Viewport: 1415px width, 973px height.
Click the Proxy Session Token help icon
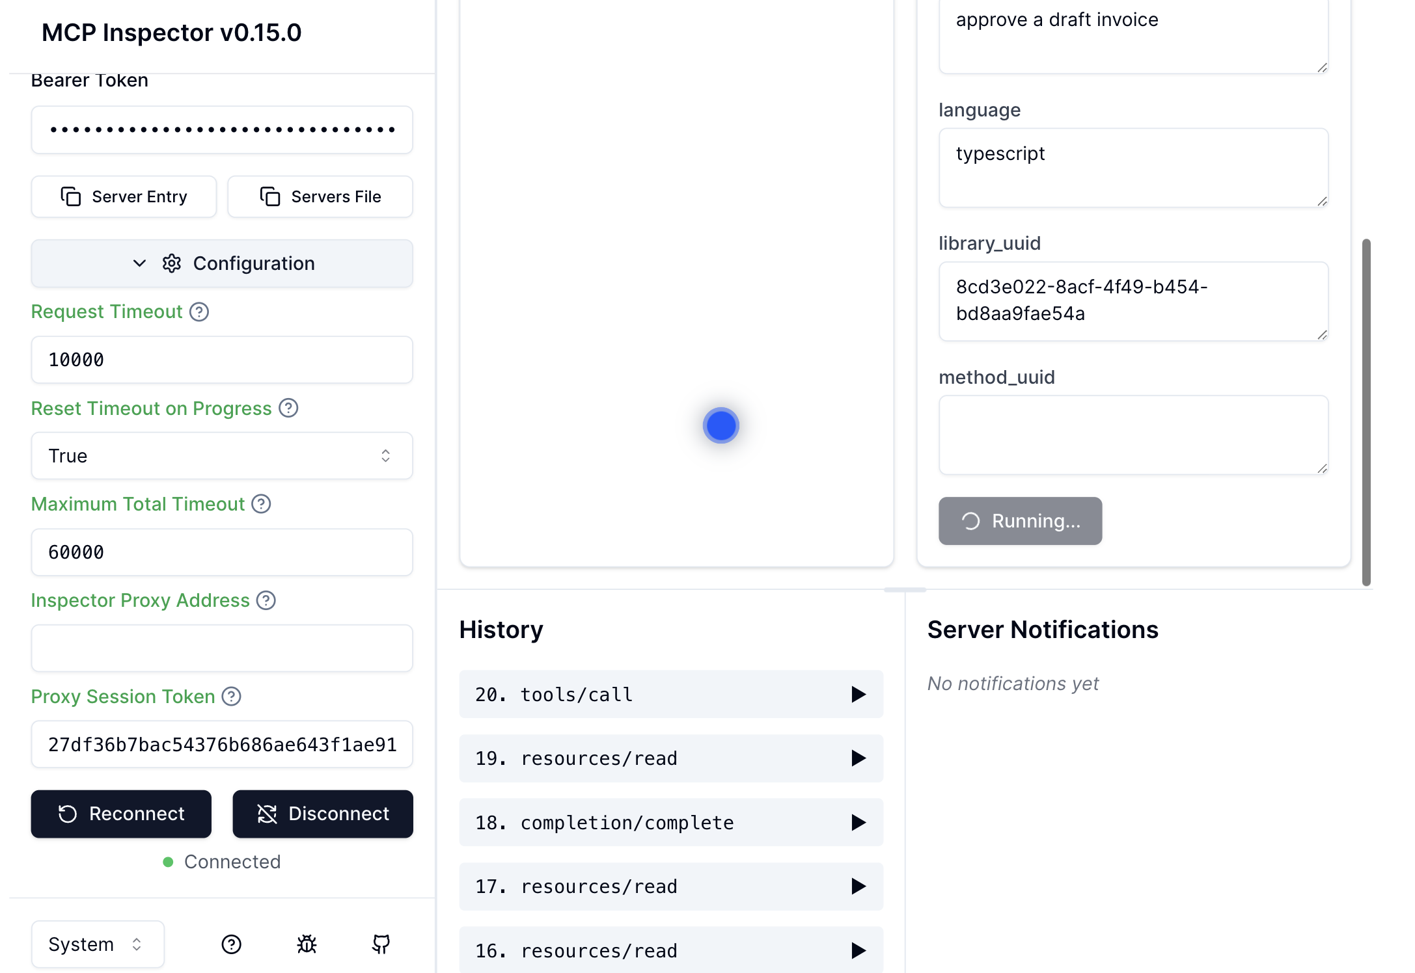click(x=231, y=697)
